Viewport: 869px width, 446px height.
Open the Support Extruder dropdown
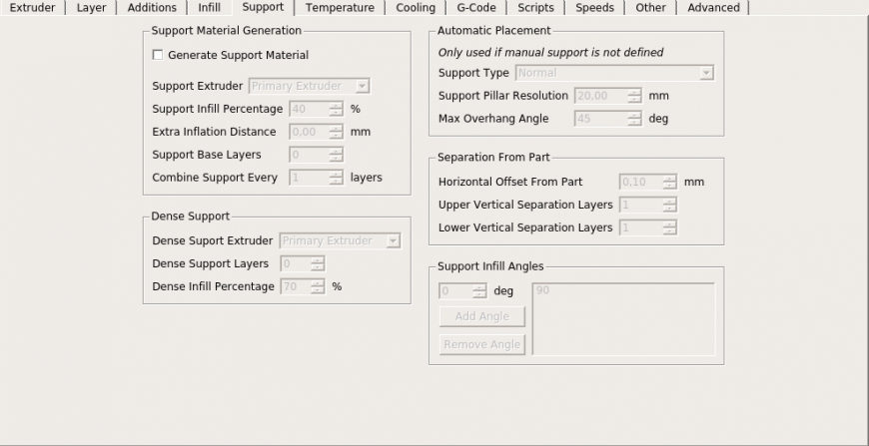pos(310,86)
